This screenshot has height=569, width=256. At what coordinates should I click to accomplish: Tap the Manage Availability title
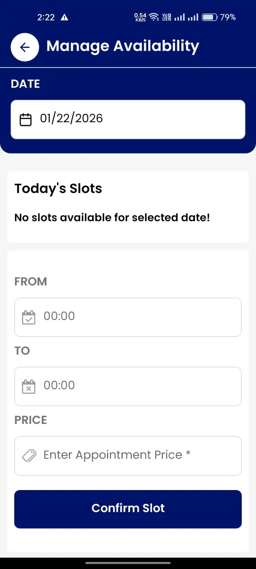pyautogui.click(x=123, y=47)
